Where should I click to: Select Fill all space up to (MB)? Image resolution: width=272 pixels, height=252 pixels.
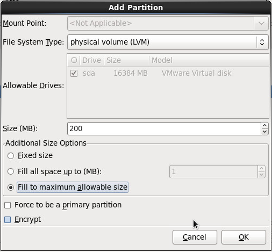tap(11, 171)
